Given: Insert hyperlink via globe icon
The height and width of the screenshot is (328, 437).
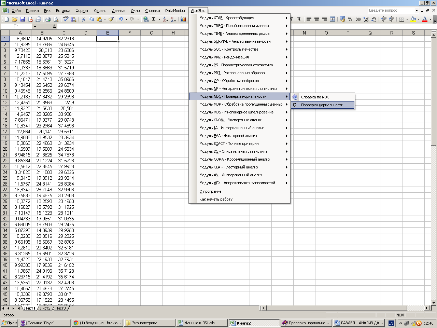Looking at the screenshot, I should point(146,19).
